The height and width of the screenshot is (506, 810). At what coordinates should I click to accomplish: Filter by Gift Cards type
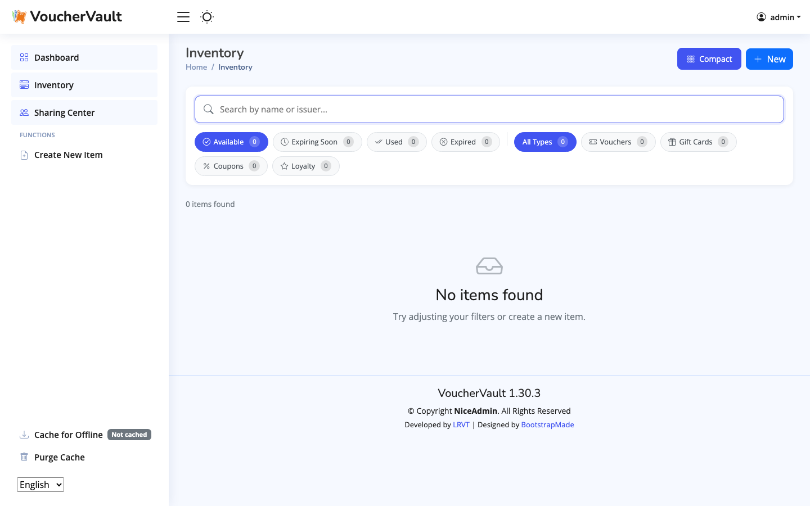[699, 142]
